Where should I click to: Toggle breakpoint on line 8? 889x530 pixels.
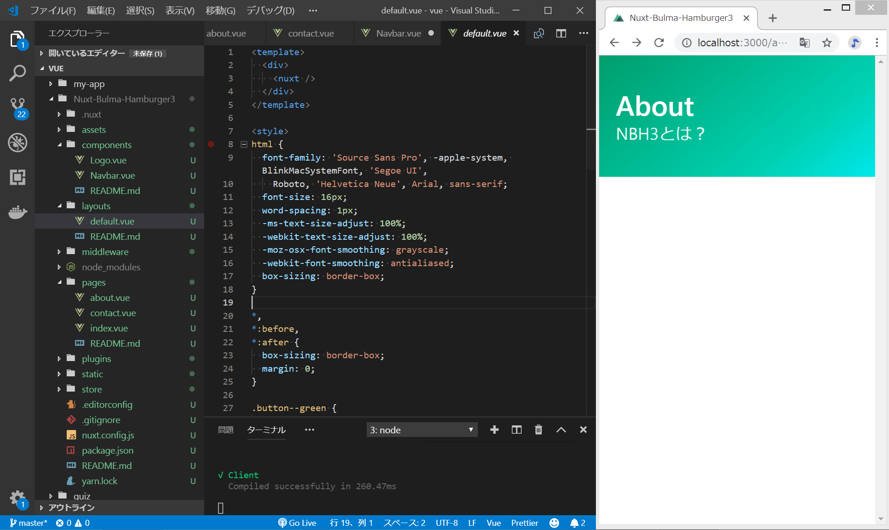click(211, 144)
